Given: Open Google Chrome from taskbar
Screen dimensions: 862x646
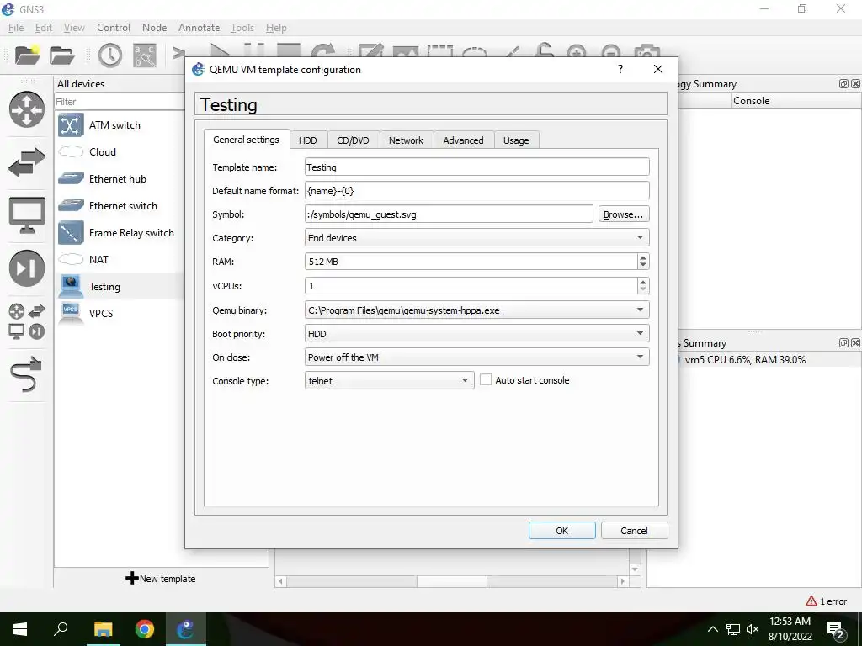Looking at the screenshot, I should (144, 629).
